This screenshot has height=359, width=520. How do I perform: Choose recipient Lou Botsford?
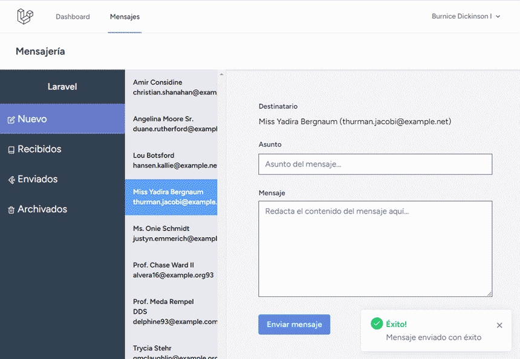[x=172, y=160]
